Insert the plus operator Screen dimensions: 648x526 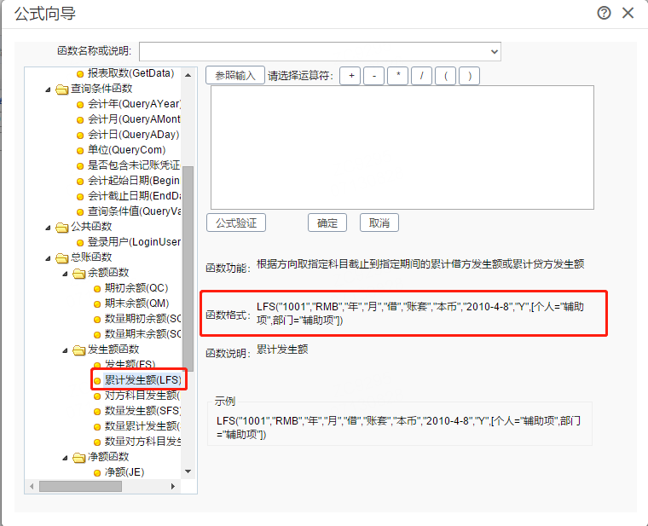click(351, 76)
